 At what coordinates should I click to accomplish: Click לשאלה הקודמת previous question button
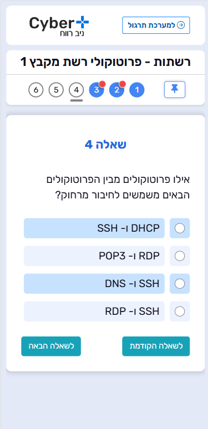coord(156,346)
